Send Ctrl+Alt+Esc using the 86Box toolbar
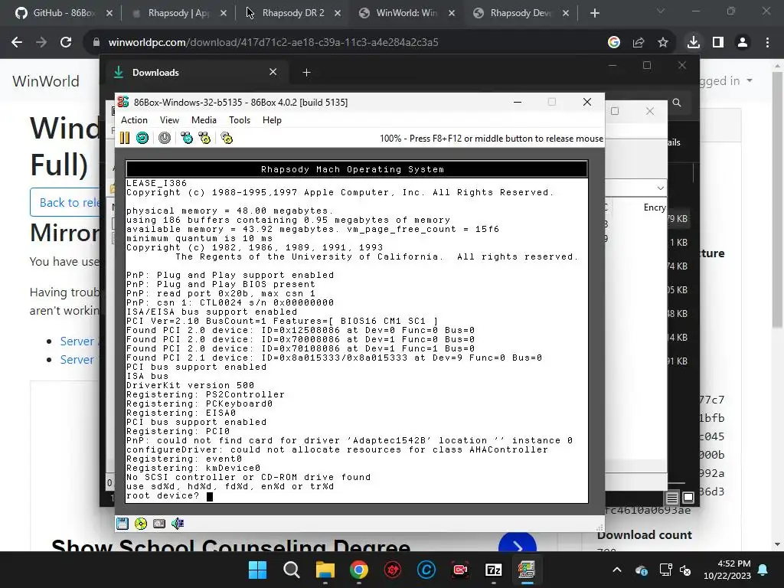The width and height of the screenshot is (784, 588). 204,138
